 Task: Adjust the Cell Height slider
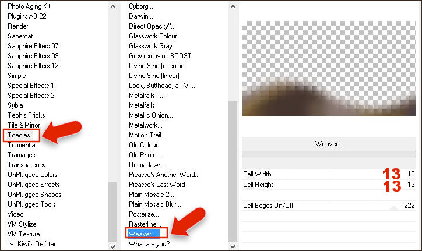[328, 185]
